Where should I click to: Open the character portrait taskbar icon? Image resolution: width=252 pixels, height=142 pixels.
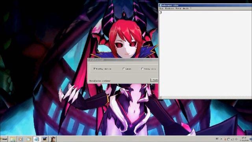[x=53, y=139]
